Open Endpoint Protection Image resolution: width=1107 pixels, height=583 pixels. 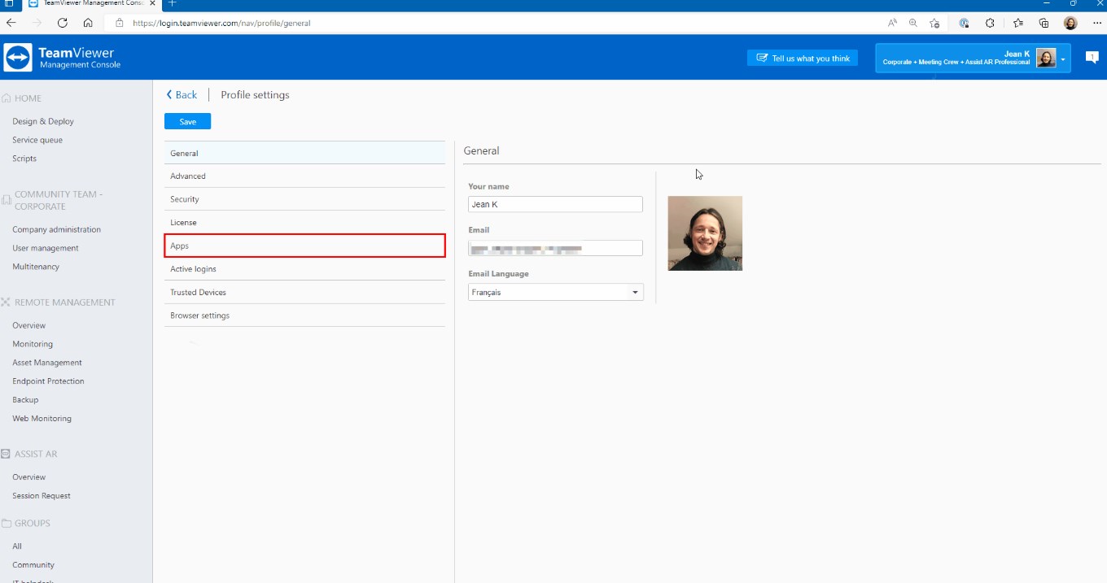pos(48,381)
